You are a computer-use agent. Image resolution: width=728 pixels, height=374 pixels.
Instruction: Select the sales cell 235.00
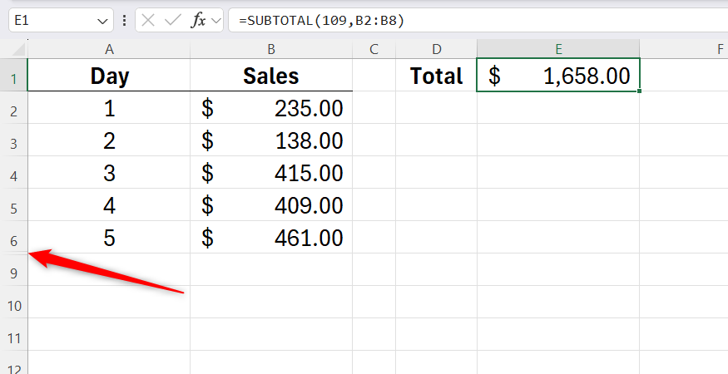pyautogui.click(x=271, y=108)
